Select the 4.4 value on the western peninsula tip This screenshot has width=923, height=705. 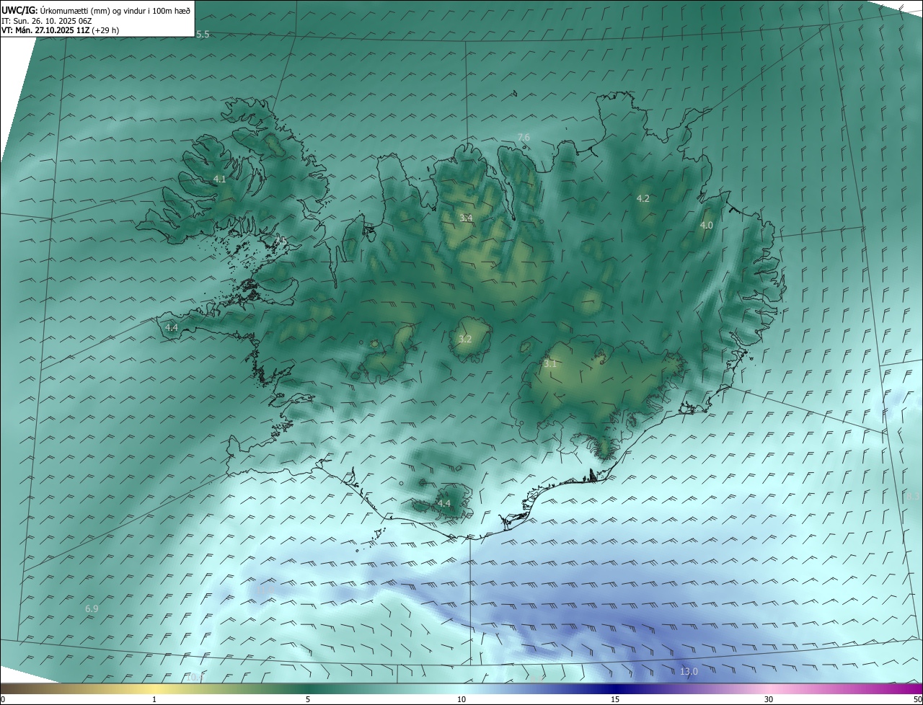point(172,327)
